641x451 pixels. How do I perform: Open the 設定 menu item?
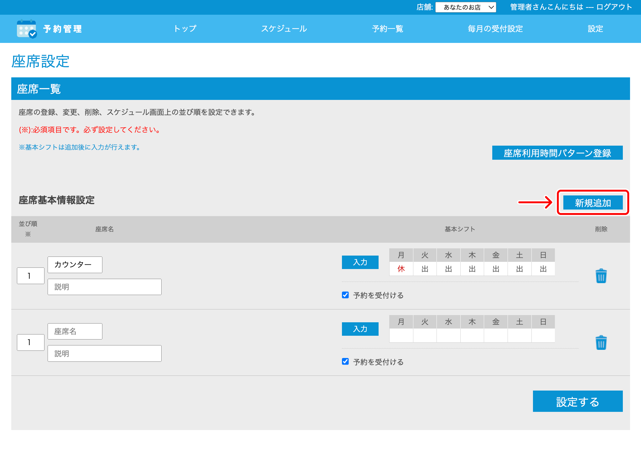tap(595, 29)
